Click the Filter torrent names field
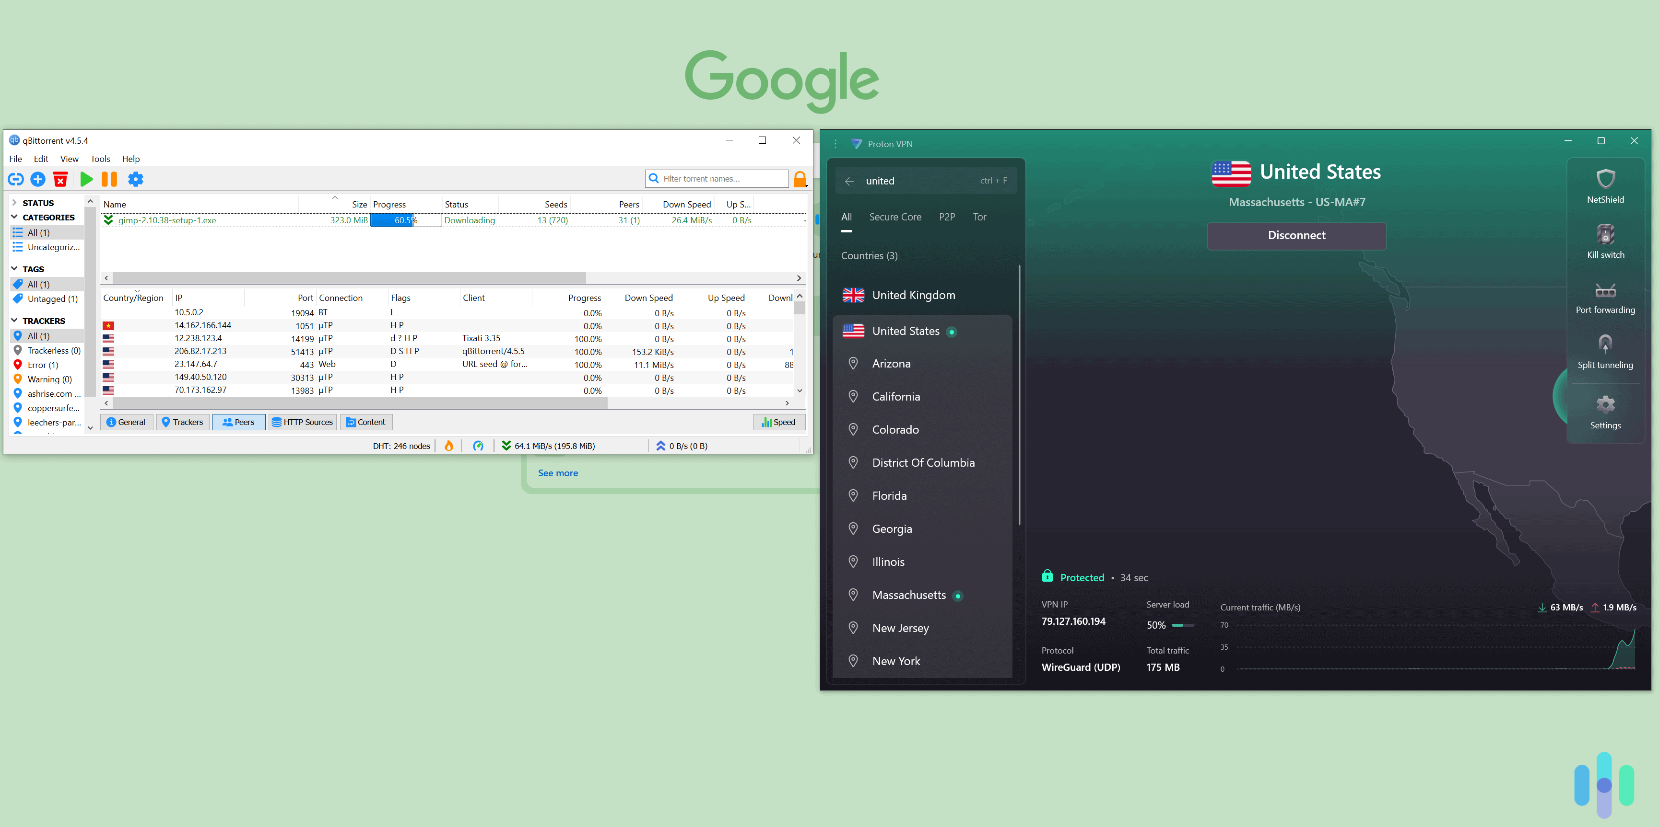The width and height of the screenshot is (1659, 827). 717,178
